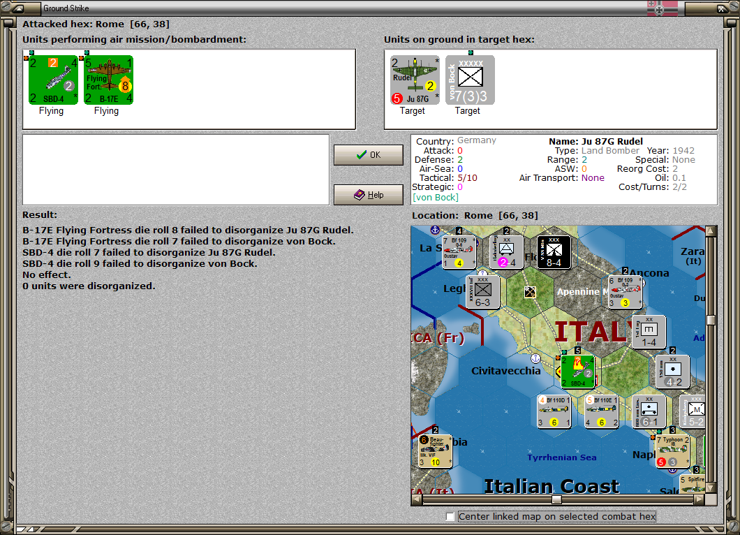Click the 'Air Transport: None' value

coord(593,178)
